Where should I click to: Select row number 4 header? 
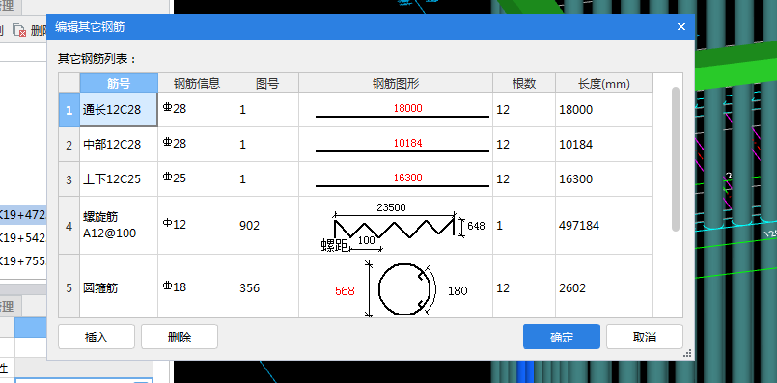(69, 226)
